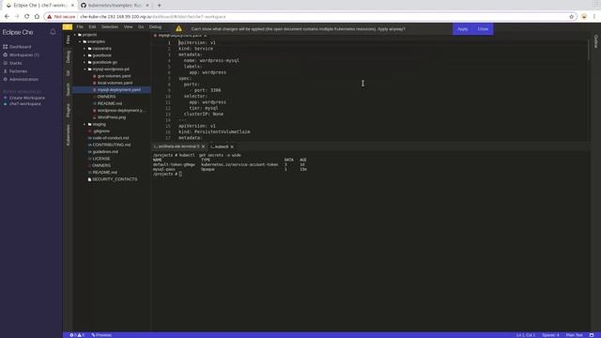This screenshot has width=601, height=338.
Task: Click the yellow warning triangle icon
Action: (x=178, y=29)
